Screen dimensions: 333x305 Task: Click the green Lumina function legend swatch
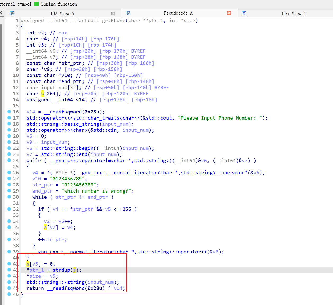(x=37, y=4)
